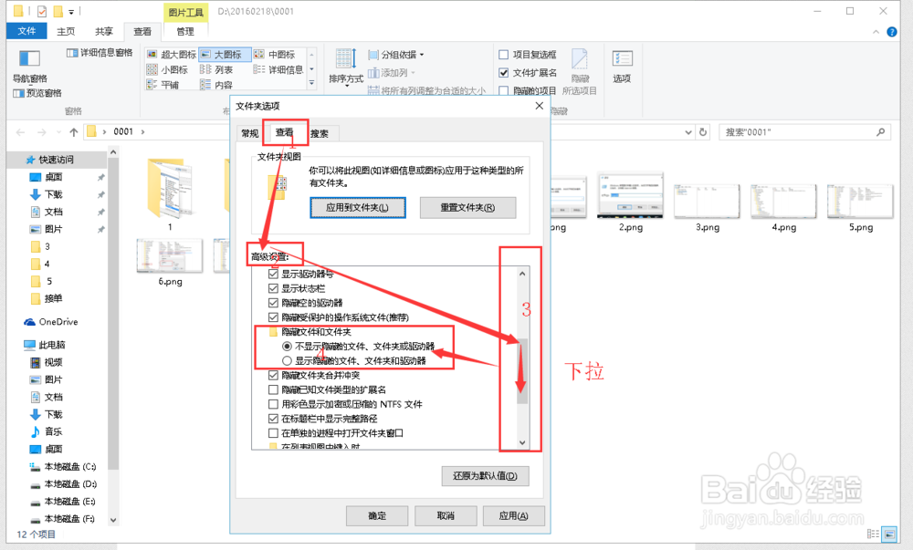Image resolution: width=913 pixels, height=550 pixels.
Task: Toggle Hidden items checkbox
Action: [x=504, y=90]
